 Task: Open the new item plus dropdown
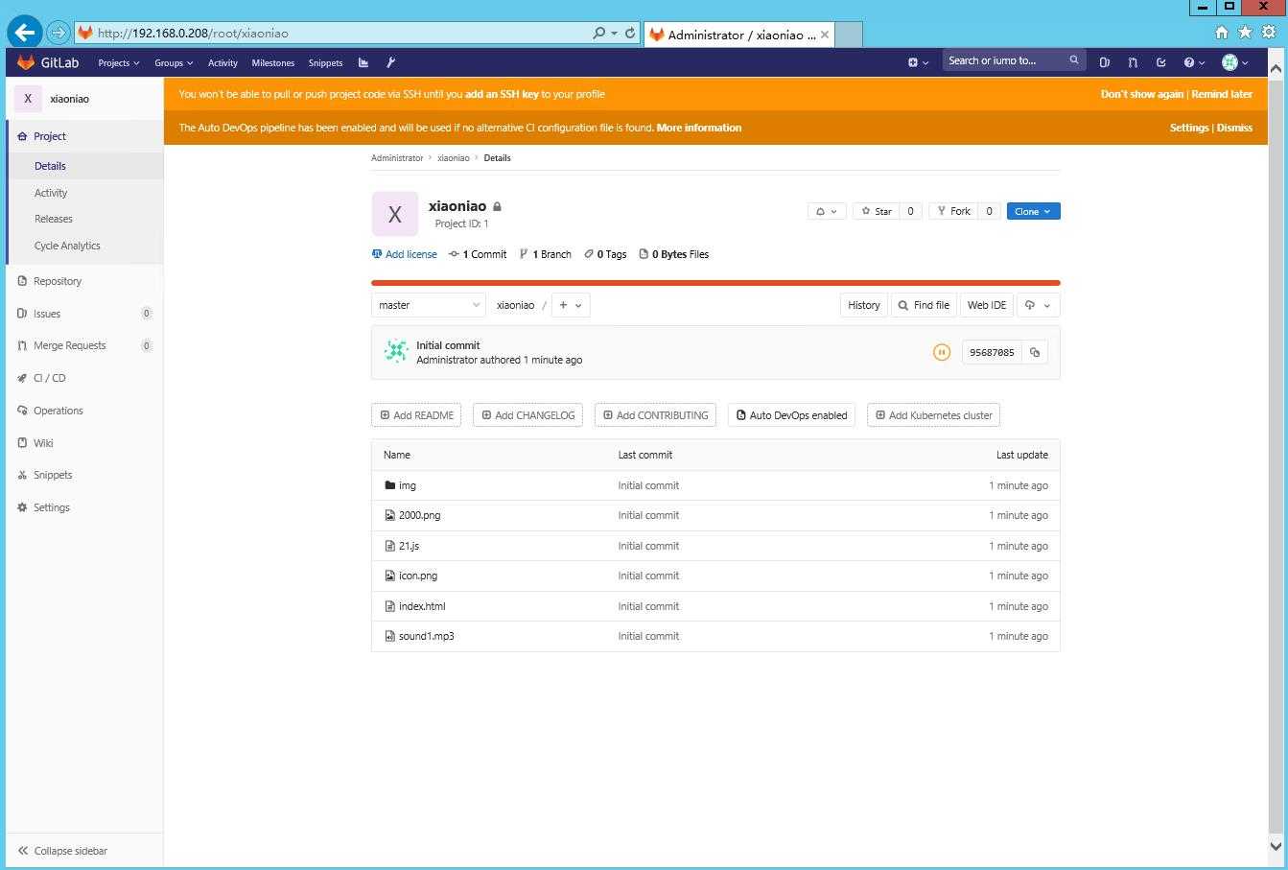pyautogui.click(x=918, y=62)
